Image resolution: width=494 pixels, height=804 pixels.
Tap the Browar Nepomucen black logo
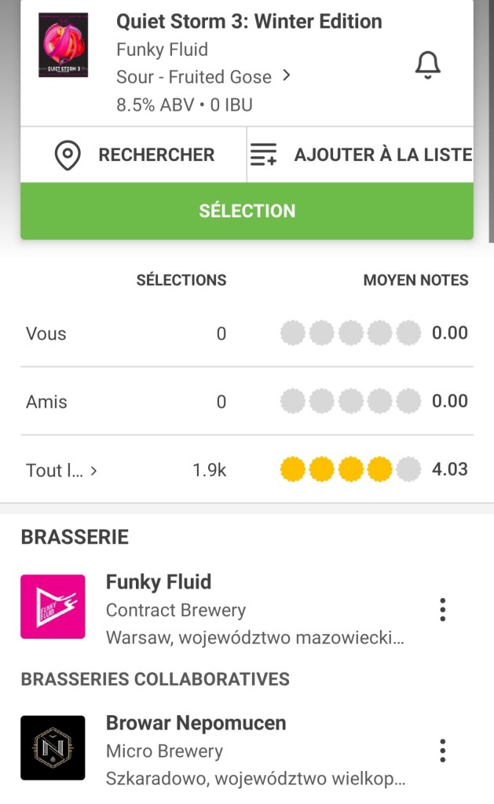53,747
